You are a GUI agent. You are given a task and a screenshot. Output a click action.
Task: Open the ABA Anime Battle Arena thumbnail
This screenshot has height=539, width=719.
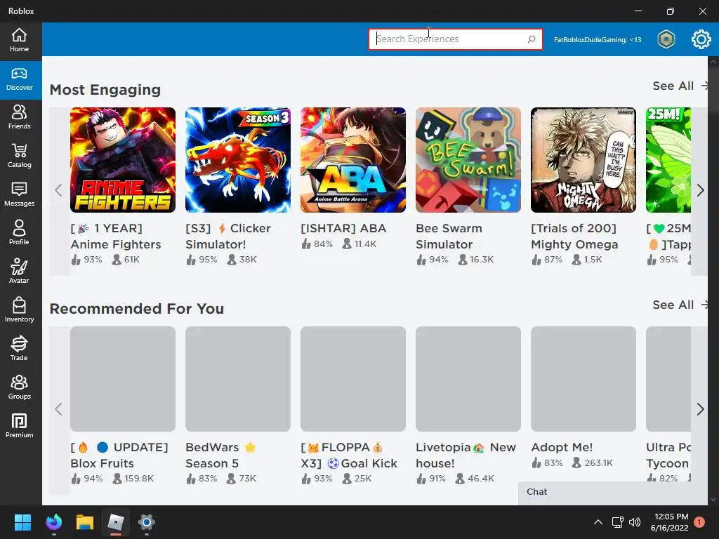click(x=353, y=160)
